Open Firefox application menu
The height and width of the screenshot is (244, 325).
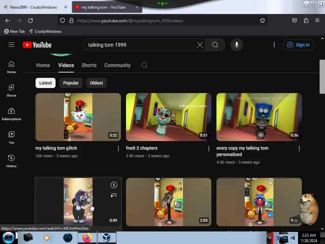click(x=317, y=21)
